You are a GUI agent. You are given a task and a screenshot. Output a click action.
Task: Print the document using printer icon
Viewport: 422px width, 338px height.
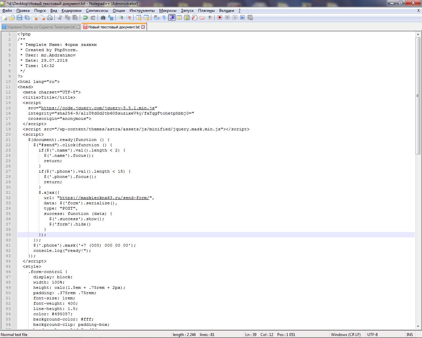point(50,17)
